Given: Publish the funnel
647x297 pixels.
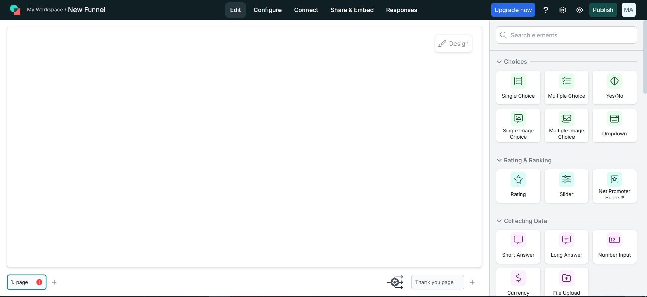Looking at the screenshot, I should click(x=603, y=10).
